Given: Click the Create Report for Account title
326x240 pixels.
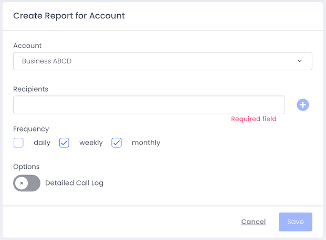Looking at the screenshot, I should (x=69, y=16).
